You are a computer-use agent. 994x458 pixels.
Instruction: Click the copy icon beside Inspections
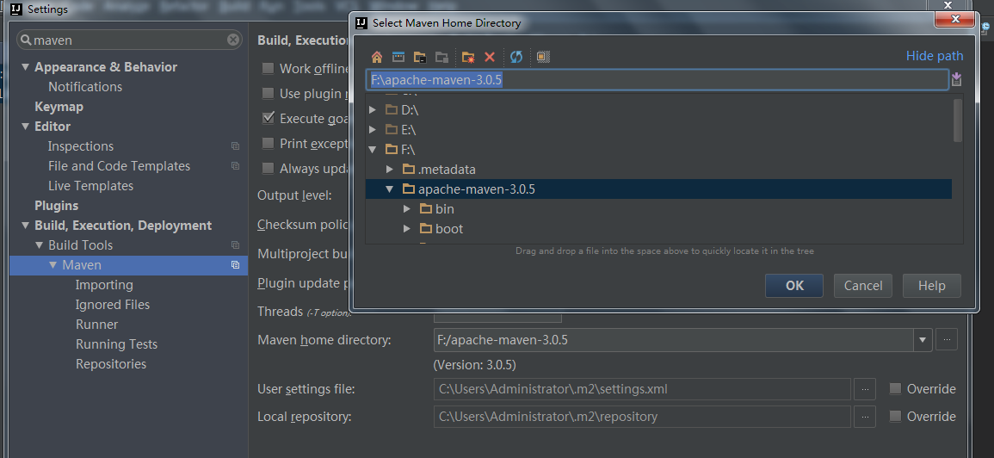click(235, 145)
